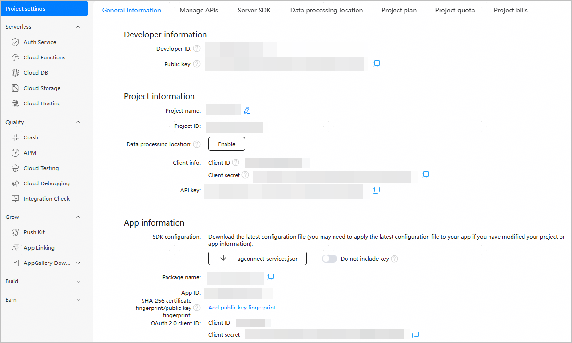Click help icon beside Data processing location
The image size is (572, 343).
point(197,144)
